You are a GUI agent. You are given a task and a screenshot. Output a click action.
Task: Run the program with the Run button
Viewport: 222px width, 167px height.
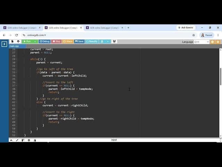(x=27, y=41)
